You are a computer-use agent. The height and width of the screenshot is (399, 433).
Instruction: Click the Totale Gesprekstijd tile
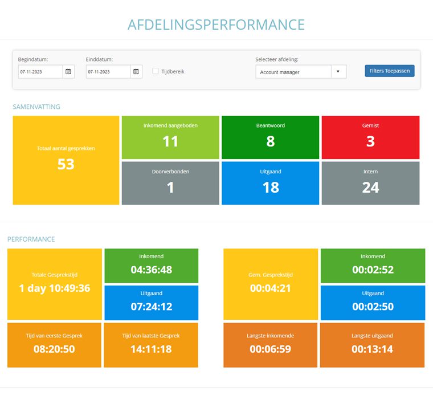[x=55, y=284]
